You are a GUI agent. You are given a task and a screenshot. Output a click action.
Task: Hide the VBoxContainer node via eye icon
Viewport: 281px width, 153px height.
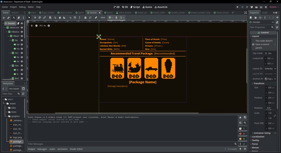coord(22,28)
